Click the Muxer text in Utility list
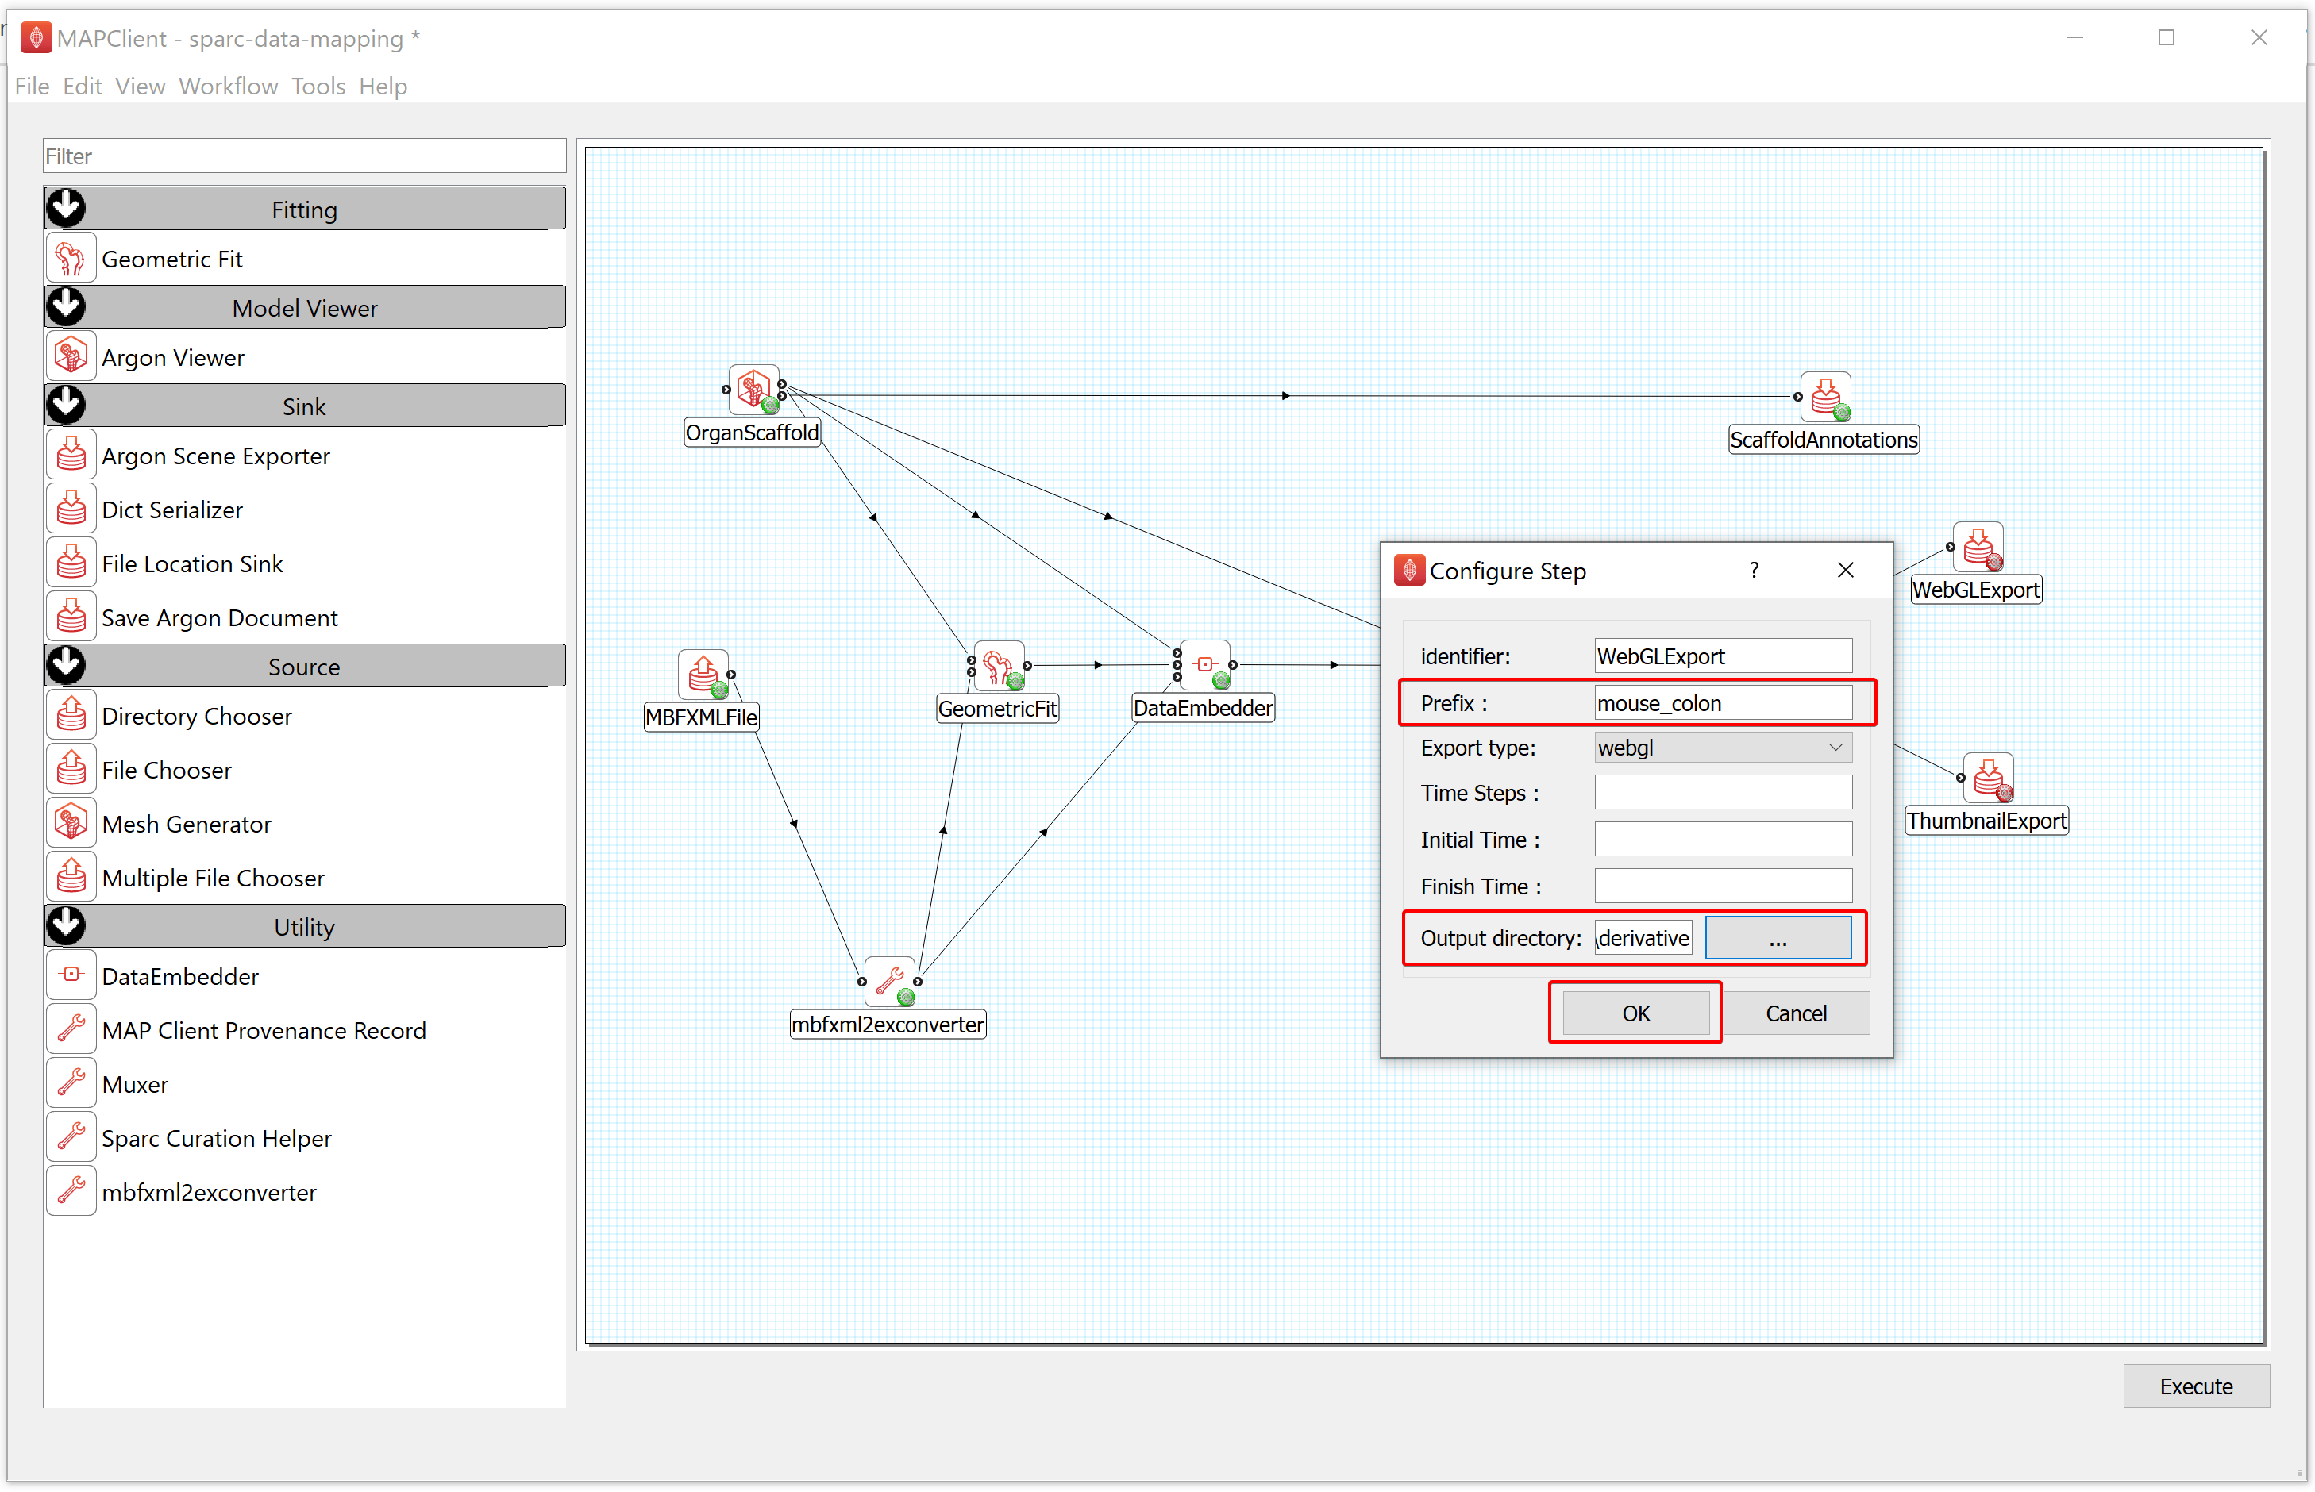Viewport: 2315px width, 1492px height. click(135, 1084)
